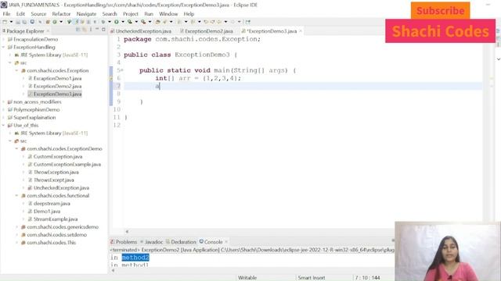Collapse the Use_of_this project

click(3, 125)
